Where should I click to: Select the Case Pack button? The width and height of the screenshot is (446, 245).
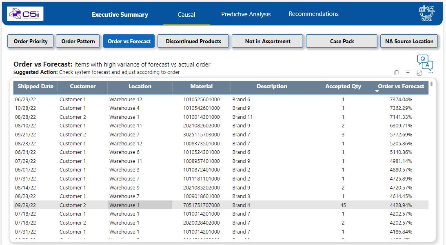[342, 41]
